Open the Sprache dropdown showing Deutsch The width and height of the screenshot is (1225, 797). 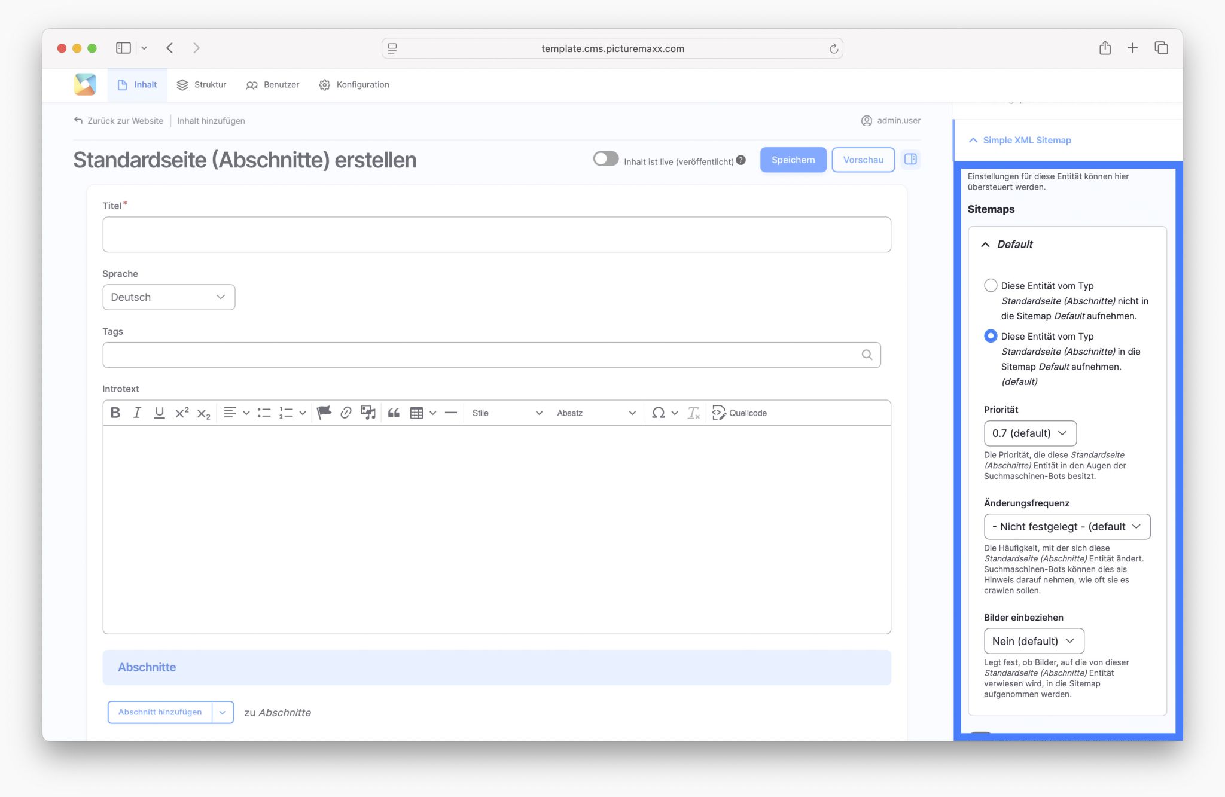(169, 297)
